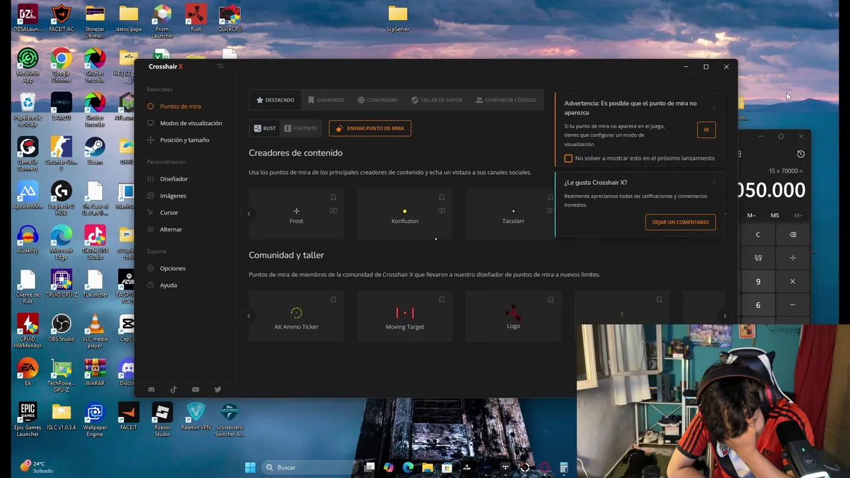Image resolution: width=850 pixels, height=478 pixels.
Task: Switch to the Guardado tab
Action: click(326, 100)
